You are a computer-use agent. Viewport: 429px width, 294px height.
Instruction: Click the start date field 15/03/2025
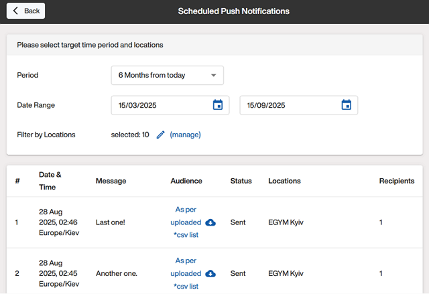(161, 105)
